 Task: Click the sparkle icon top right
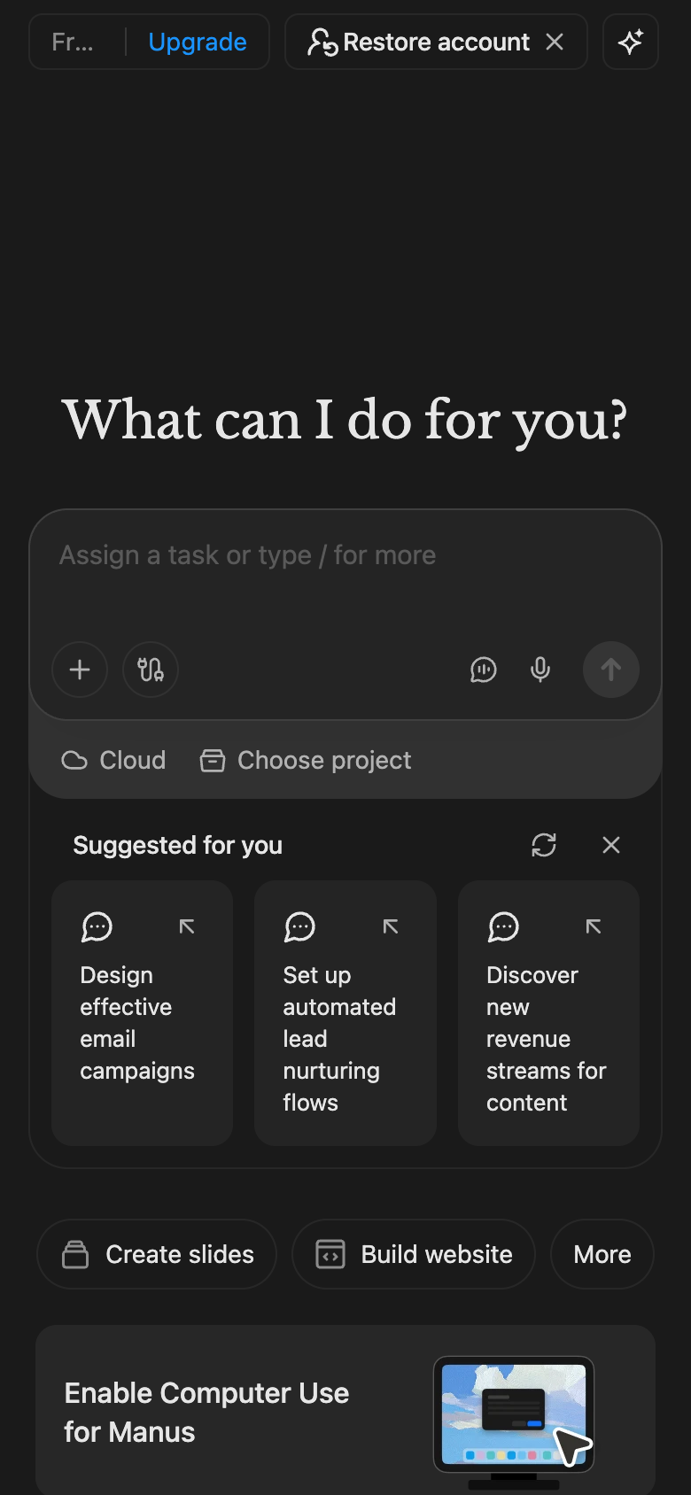[x=631, y=42]
